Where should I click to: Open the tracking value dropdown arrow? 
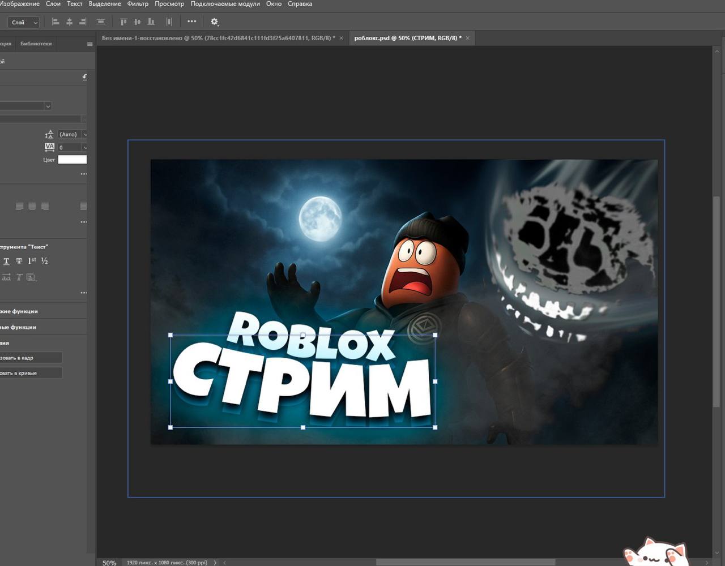coord(84,147)
